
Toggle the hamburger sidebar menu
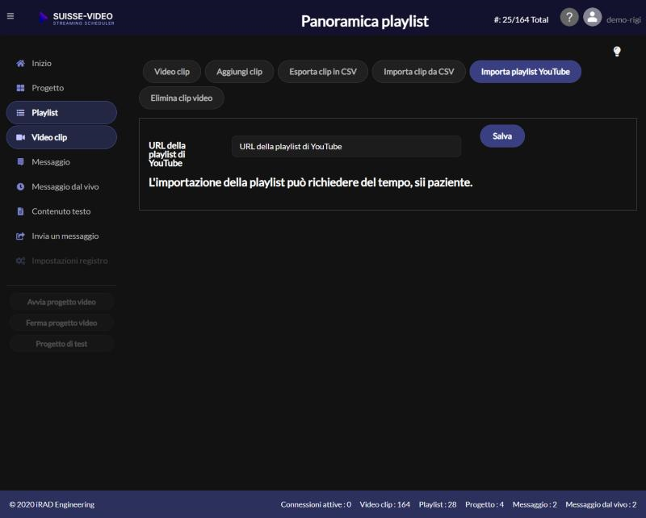[x=10, y=16]
